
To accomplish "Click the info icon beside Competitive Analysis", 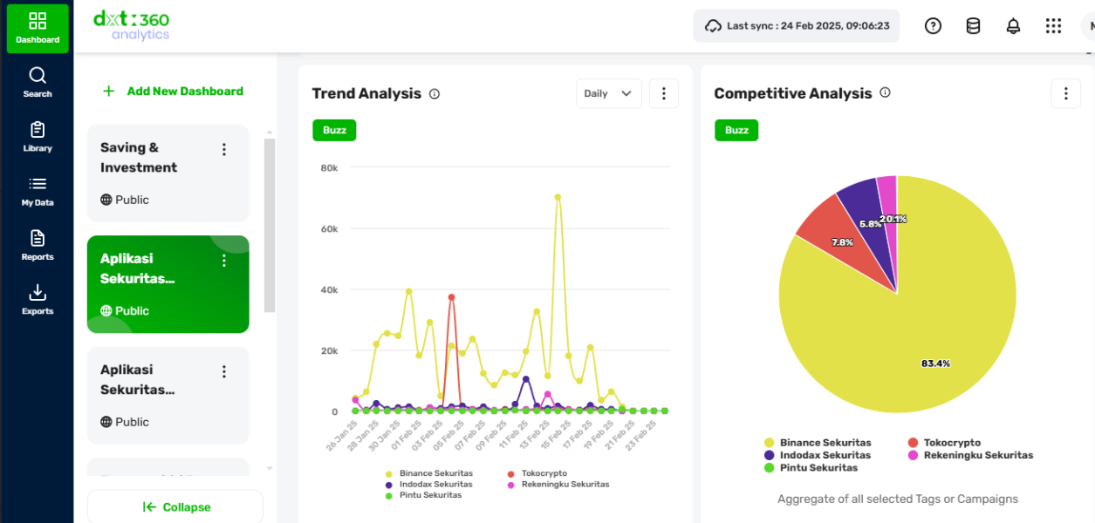I will coord(885,92).
